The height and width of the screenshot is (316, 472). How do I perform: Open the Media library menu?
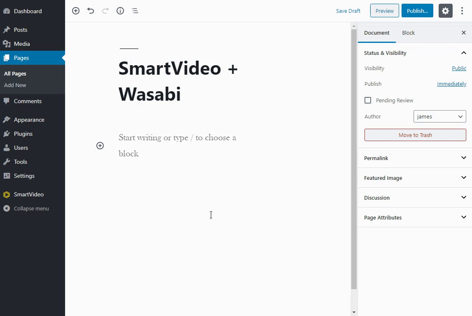point(33,44)
